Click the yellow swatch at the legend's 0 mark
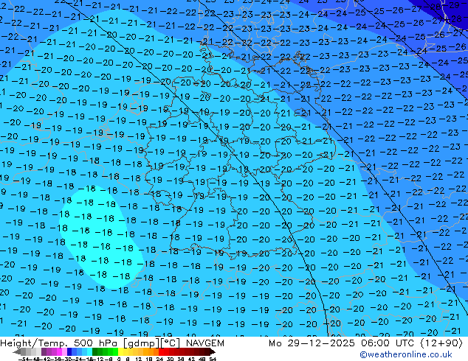This screenshot has height=361, width=468. [x=120, y=351]
